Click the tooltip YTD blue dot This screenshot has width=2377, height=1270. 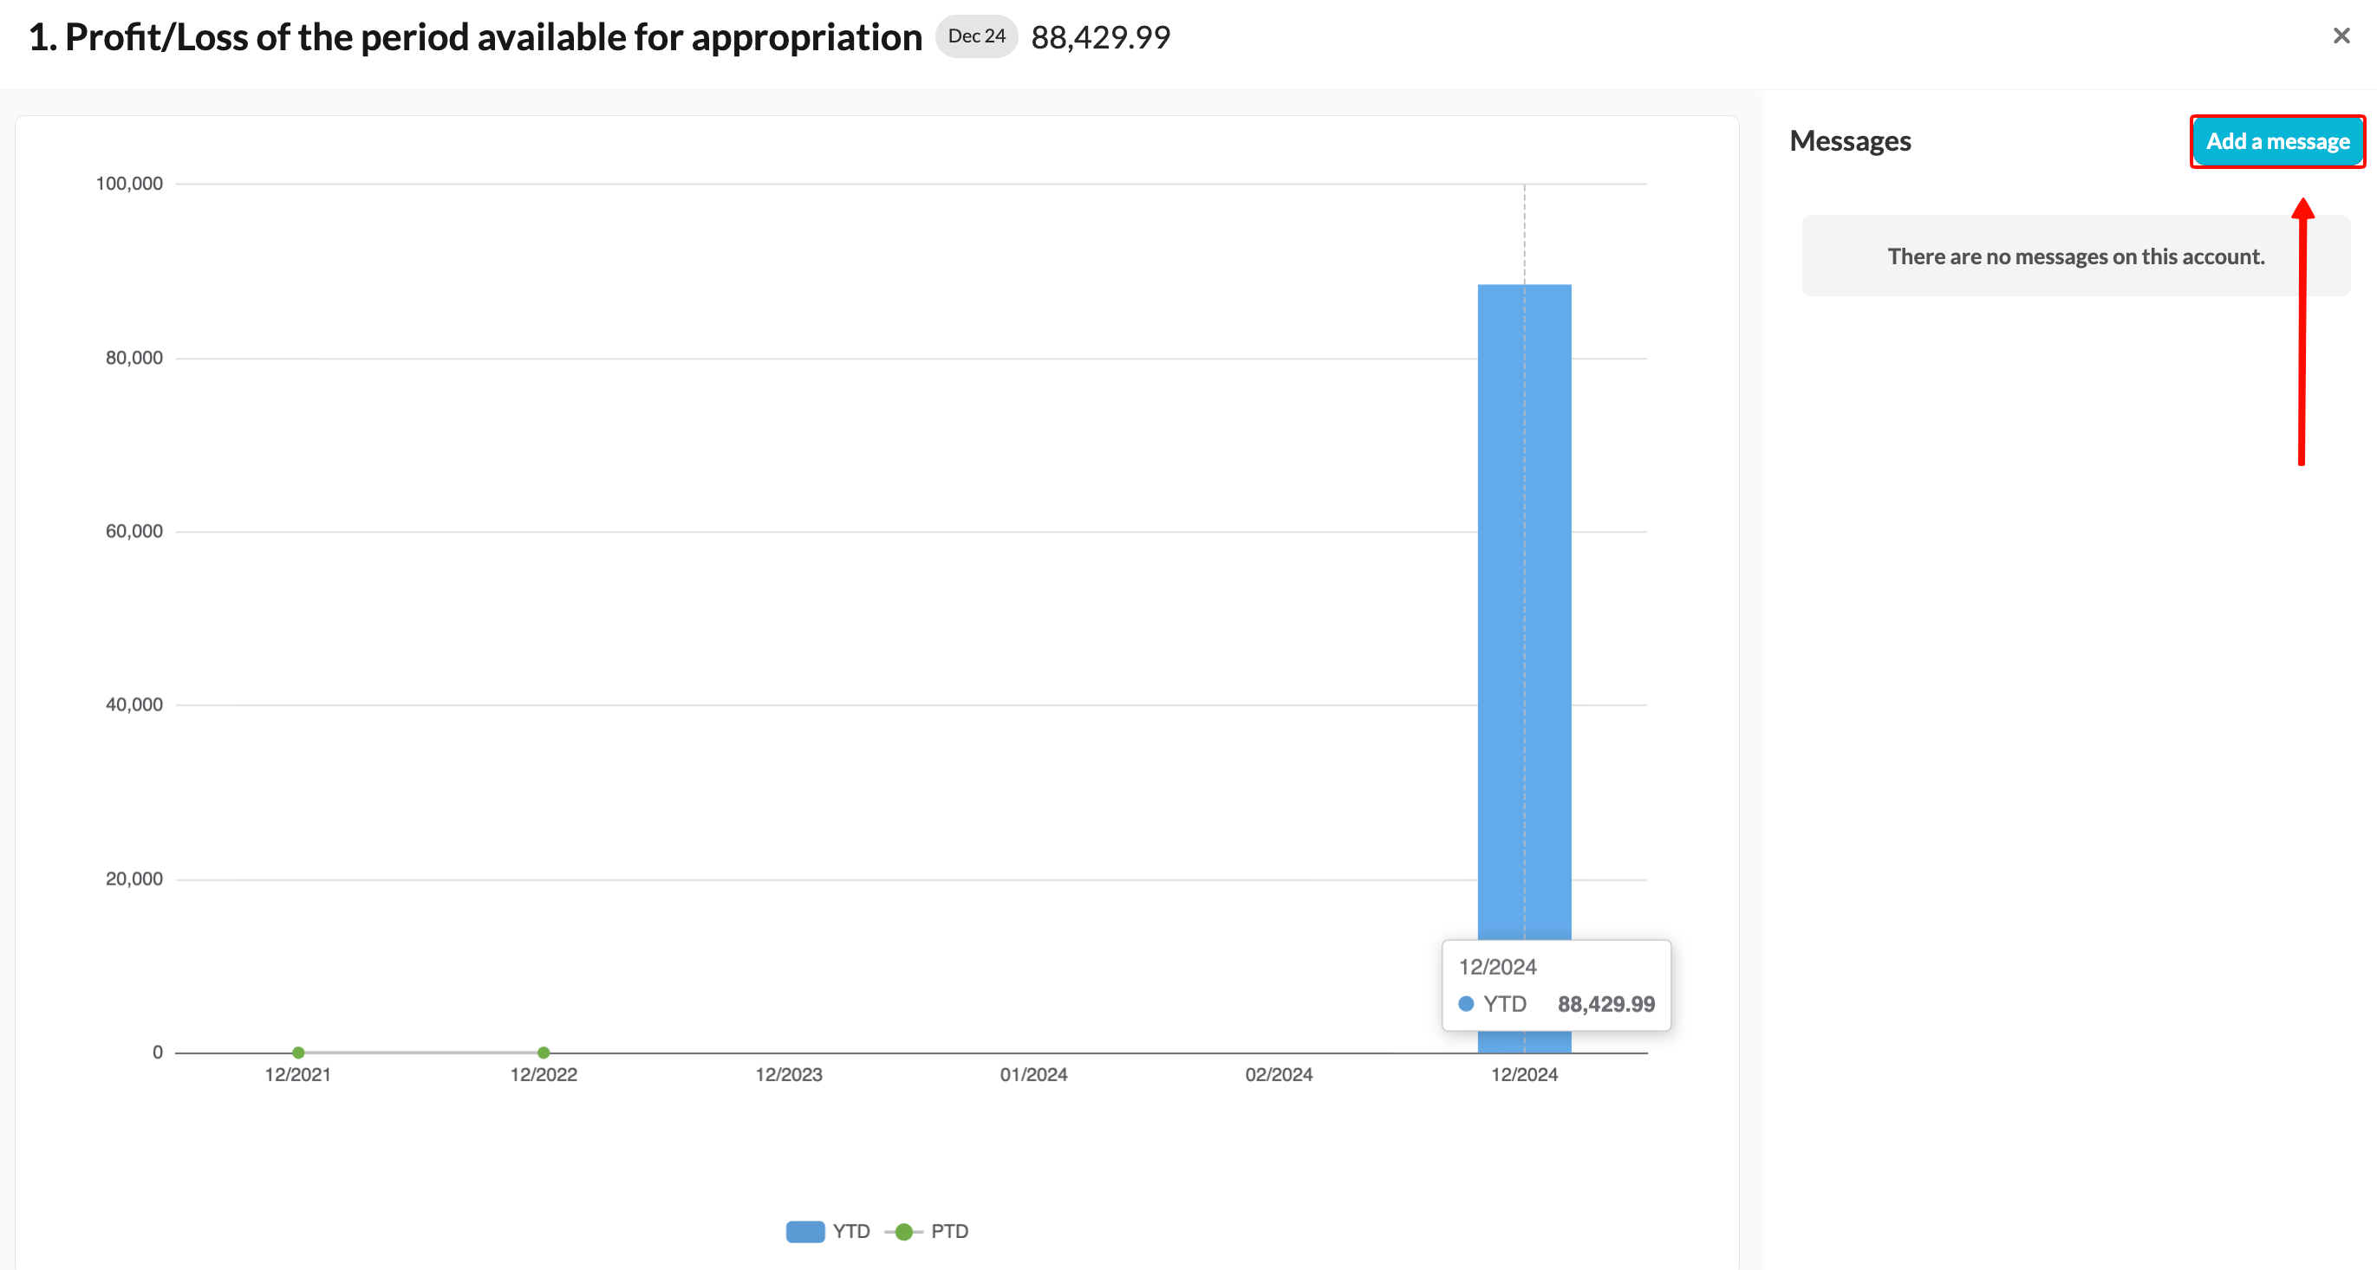click(1466, 1003)
